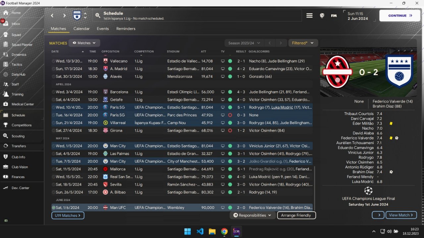The height and width of the screenshot is (238, 424).
Task: Go forward using the right arrow icon
Action: click(64, 16)
